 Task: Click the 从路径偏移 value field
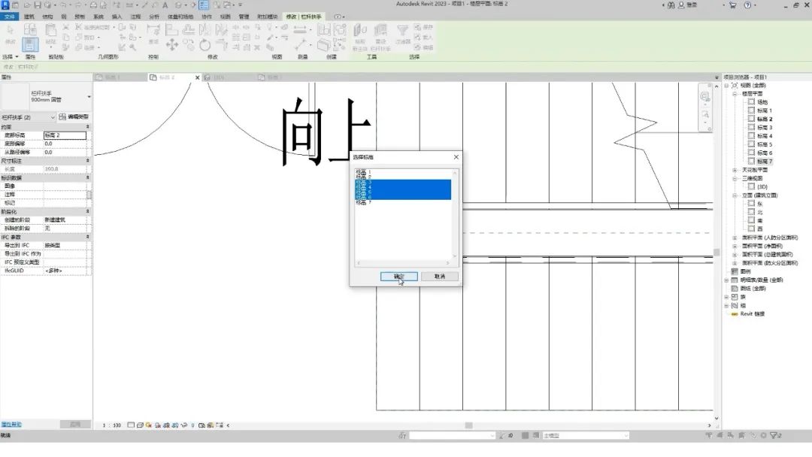click(x=65, y=152)
